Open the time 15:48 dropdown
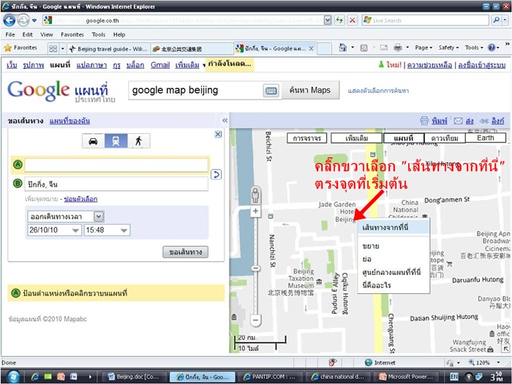 point(124,230)
